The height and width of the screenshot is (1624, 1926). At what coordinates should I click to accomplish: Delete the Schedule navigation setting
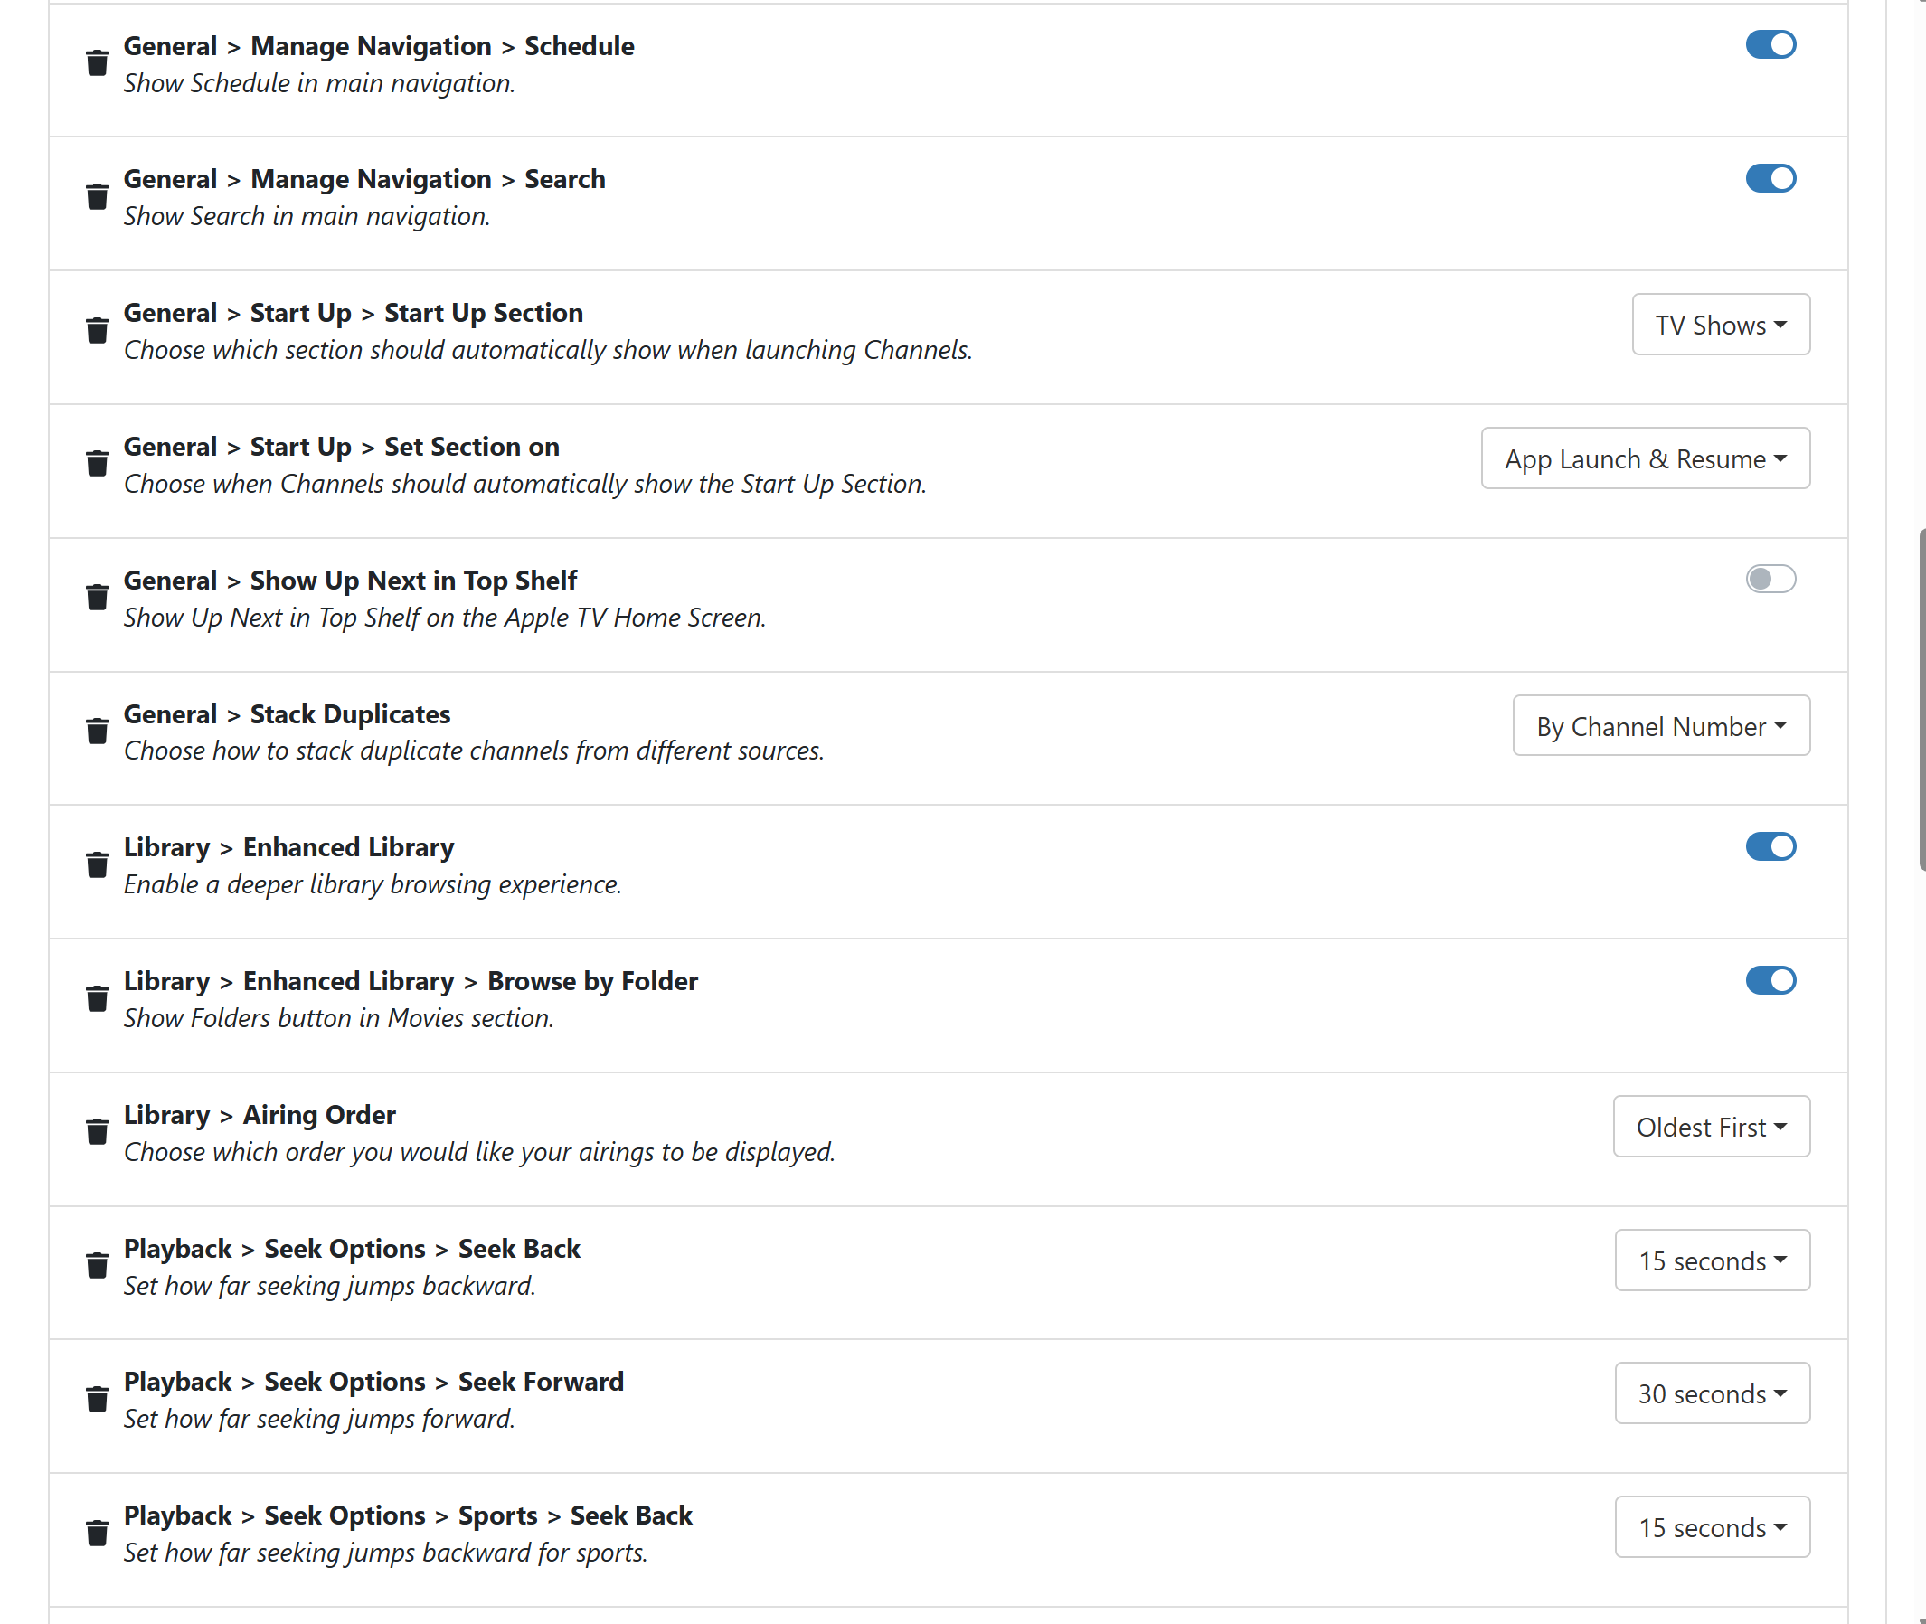[x=97, y=63]
